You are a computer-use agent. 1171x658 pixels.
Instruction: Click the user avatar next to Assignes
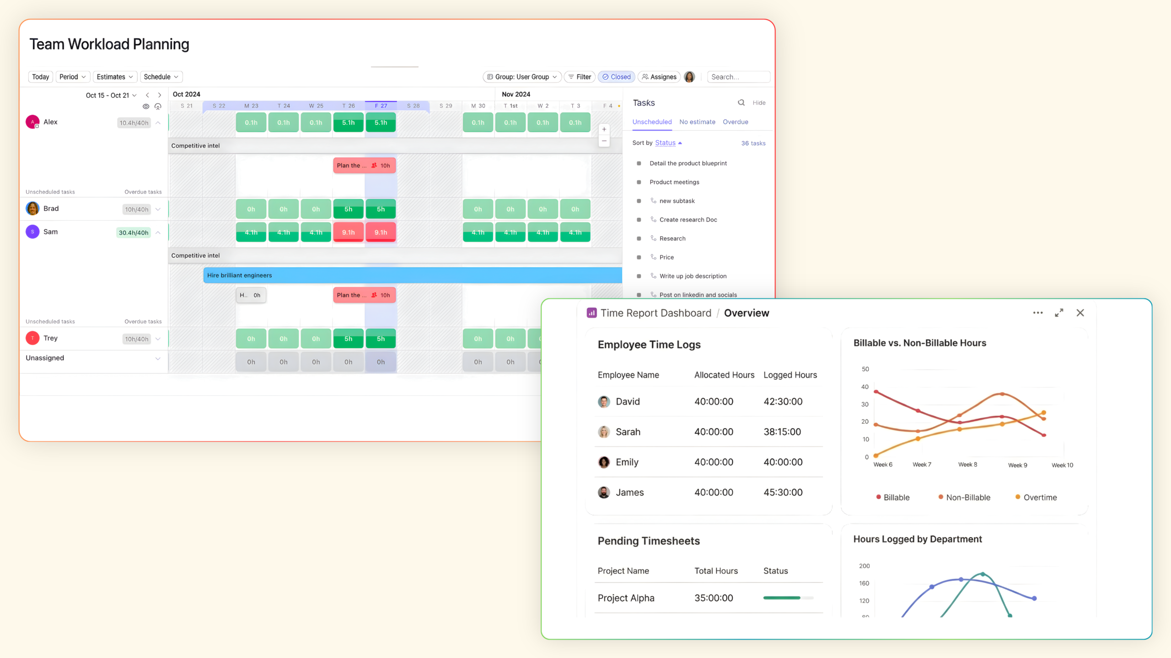click(689, 77)
